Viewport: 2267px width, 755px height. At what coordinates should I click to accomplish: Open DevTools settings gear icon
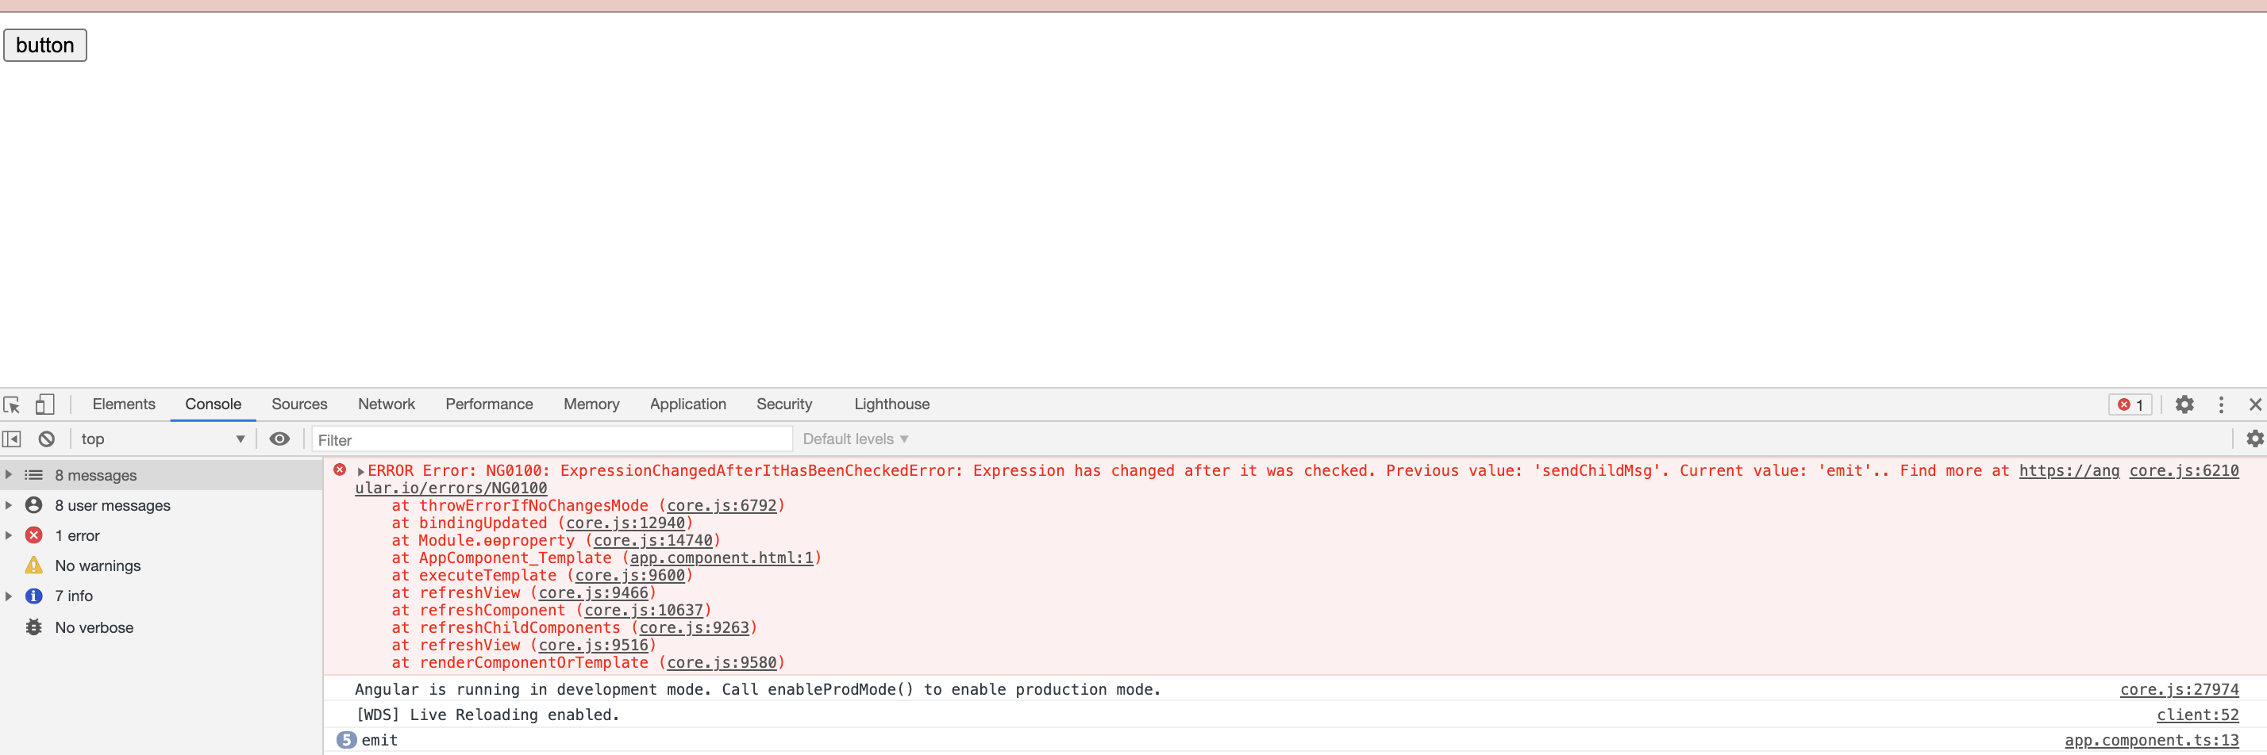pos(2184,404)
